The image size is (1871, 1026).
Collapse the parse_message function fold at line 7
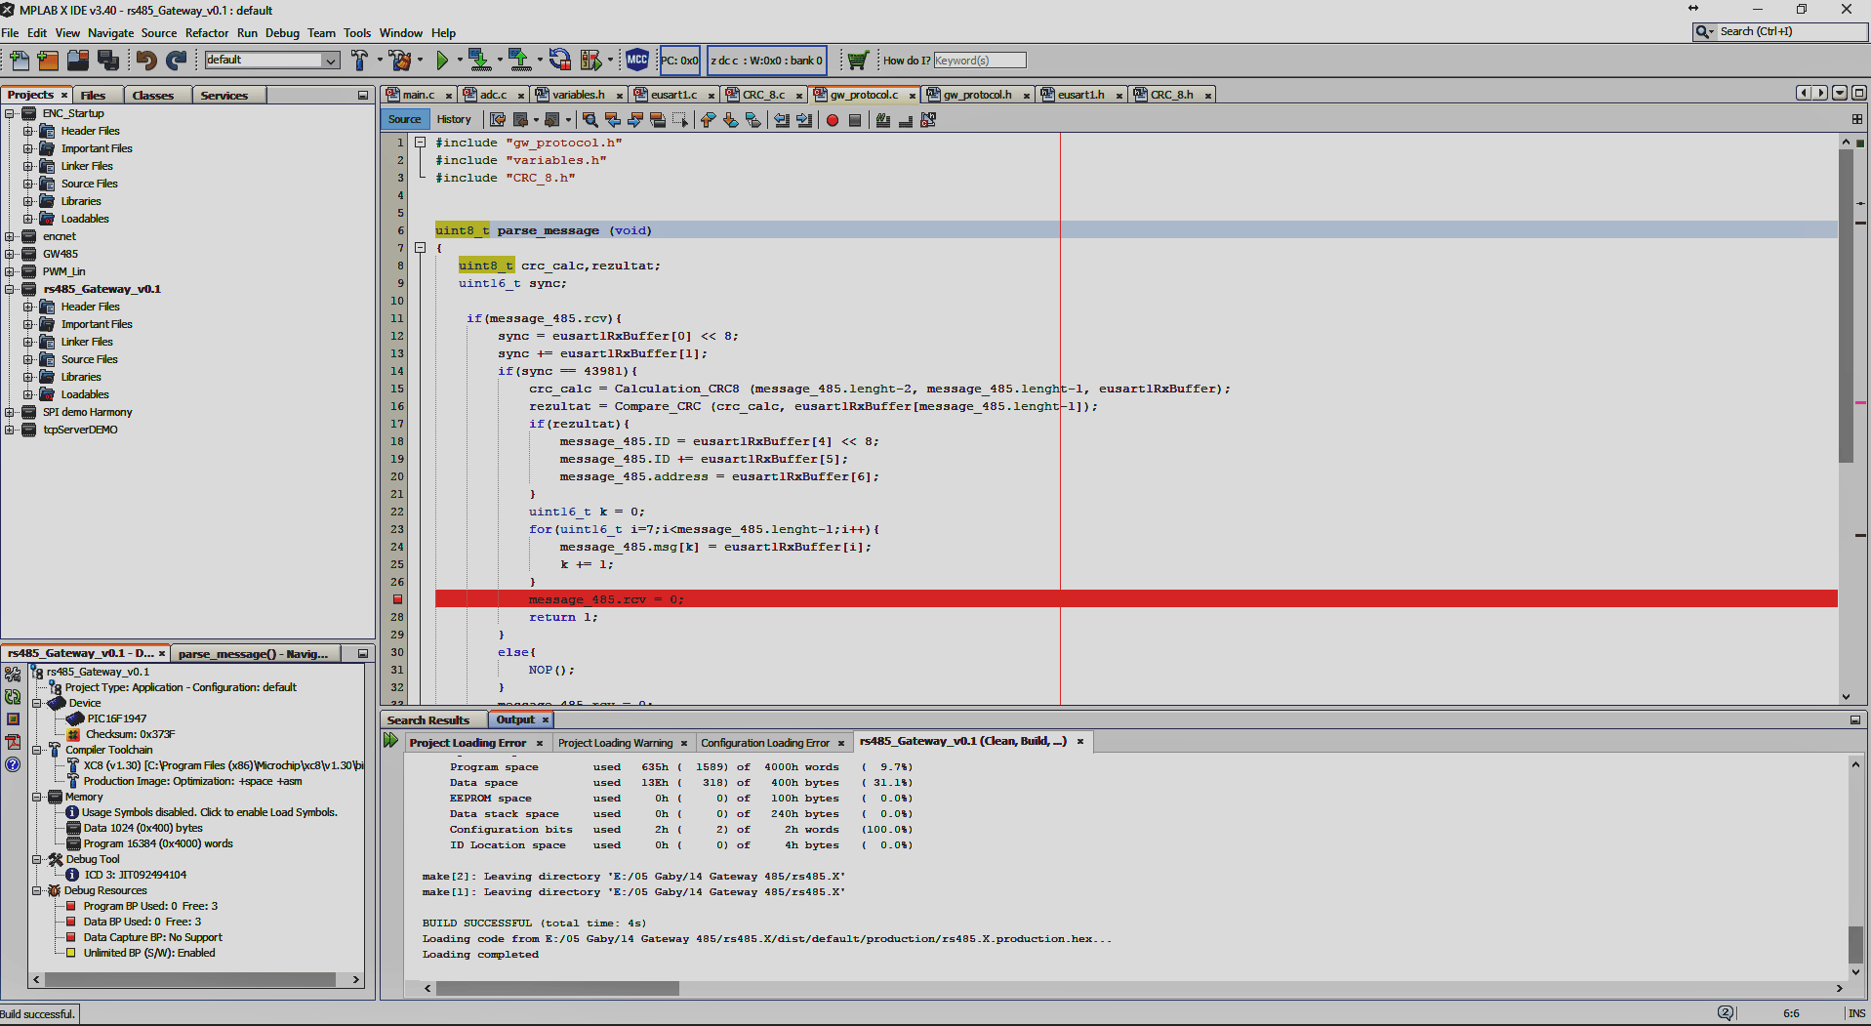pyautogui.click(x=420, y=248)
